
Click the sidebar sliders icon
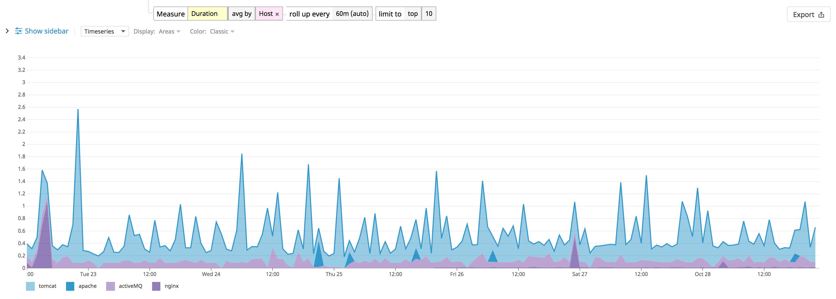pos(18,31)
